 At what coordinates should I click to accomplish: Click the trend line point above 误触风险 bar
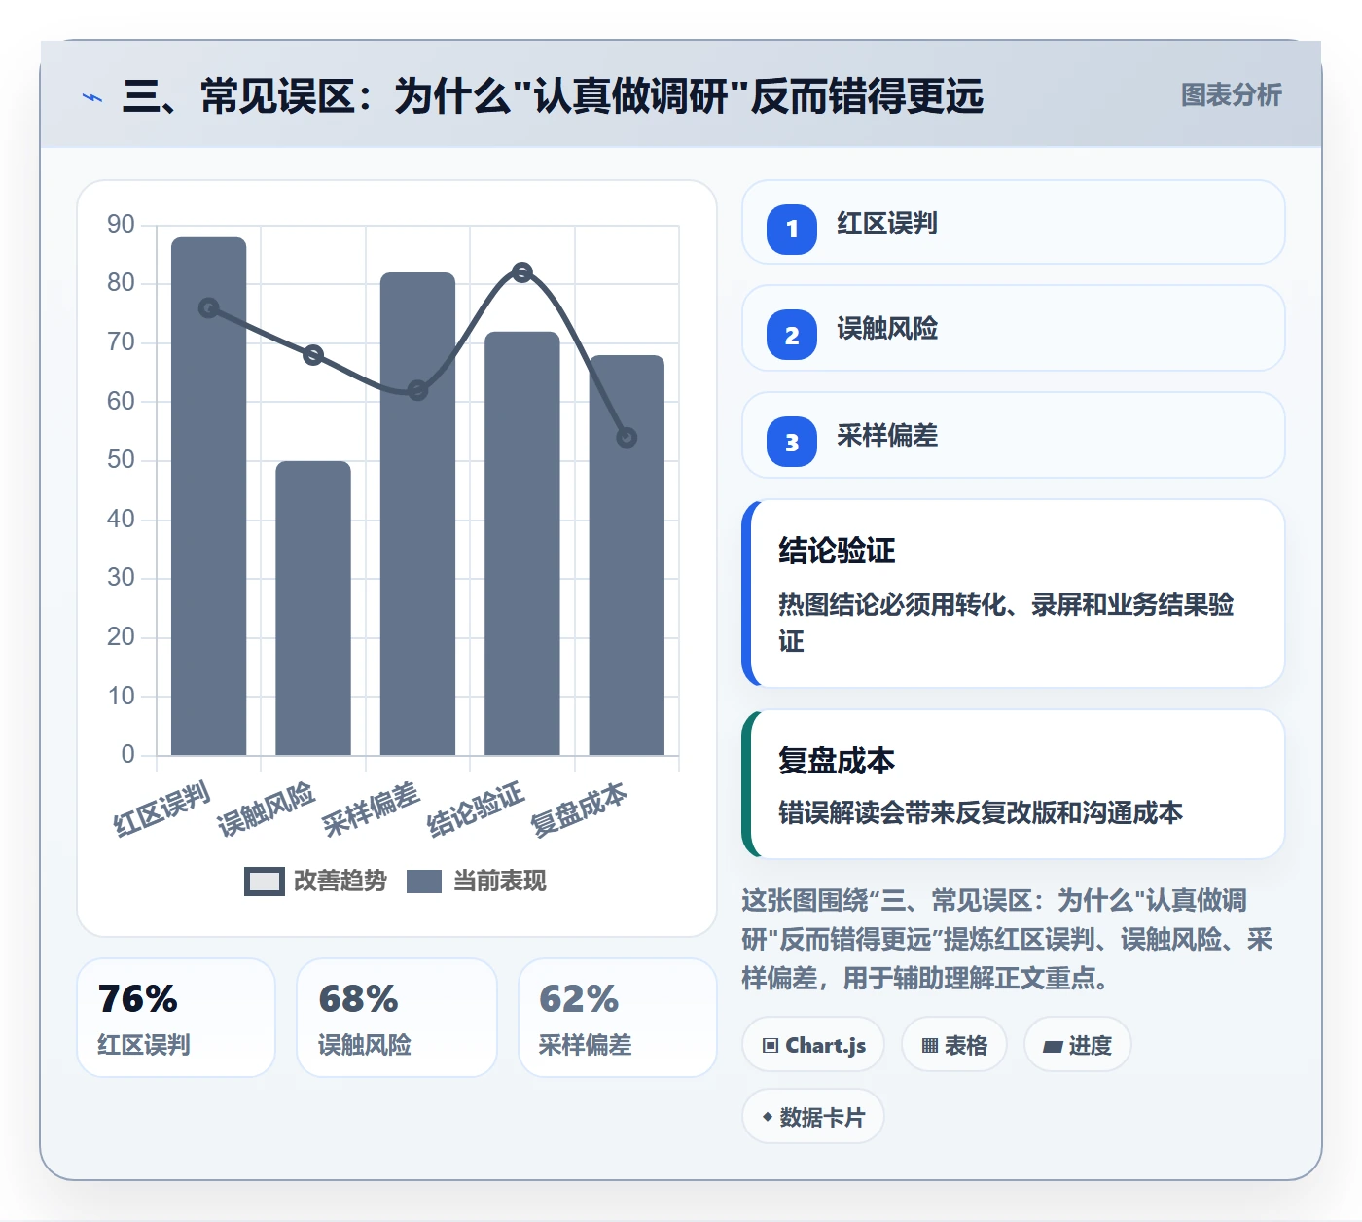(313, 355)
